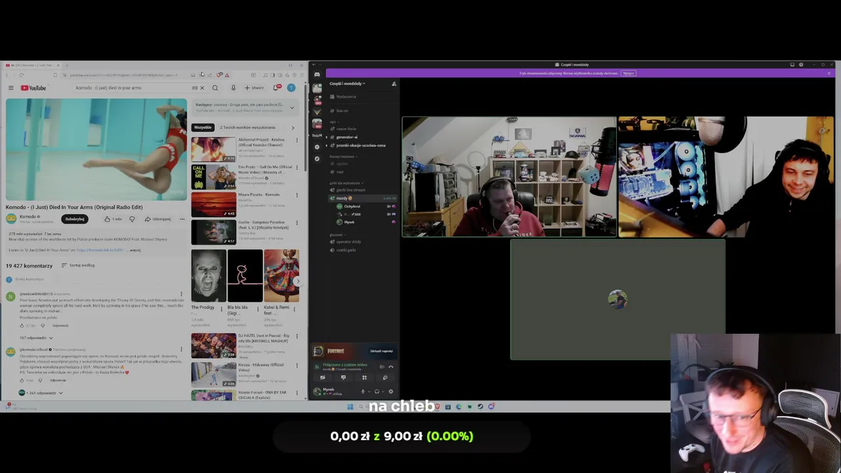Switch to Discord on the taskbar
This screenshot has height=473, width=841.
pyautogui.click(x=491, y=407)
